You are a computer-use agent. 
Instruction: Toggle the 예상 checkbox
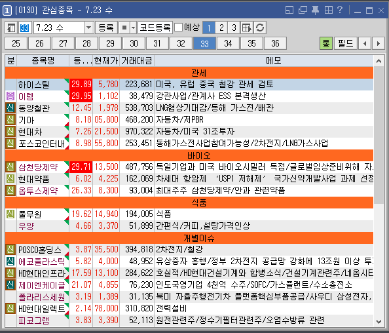click(x=178, y=28)
